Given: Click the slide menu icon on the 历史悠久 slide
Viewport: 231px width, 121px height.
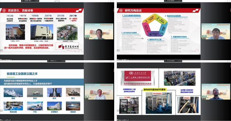Looking at the screenshot, I should (79, 11).
